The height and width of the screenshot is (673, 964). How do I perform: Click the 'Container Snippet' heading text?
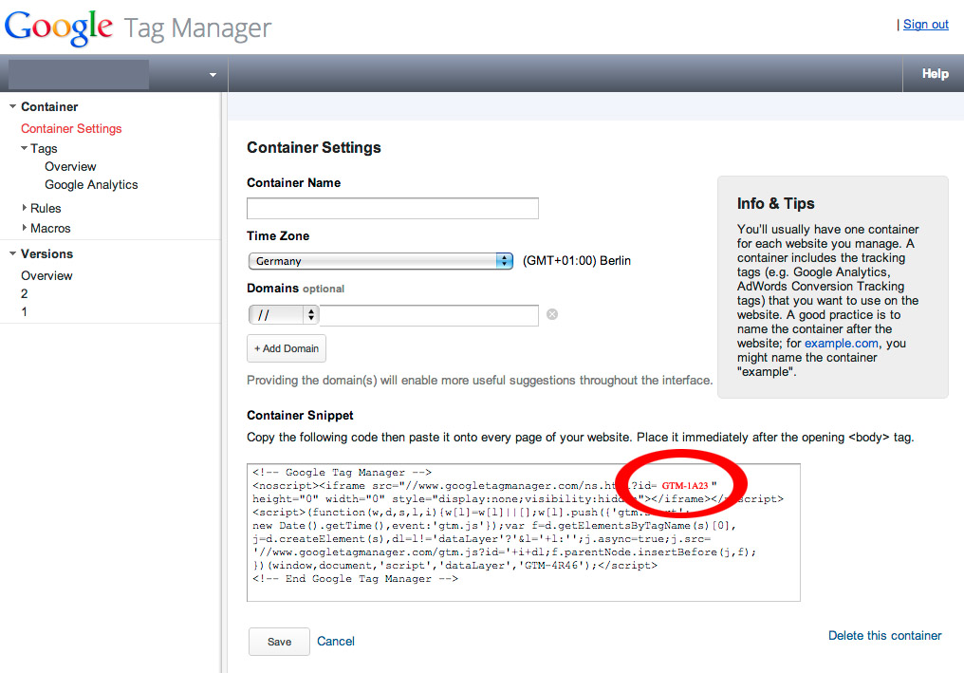pyautogui.click(x=300, y=415)
